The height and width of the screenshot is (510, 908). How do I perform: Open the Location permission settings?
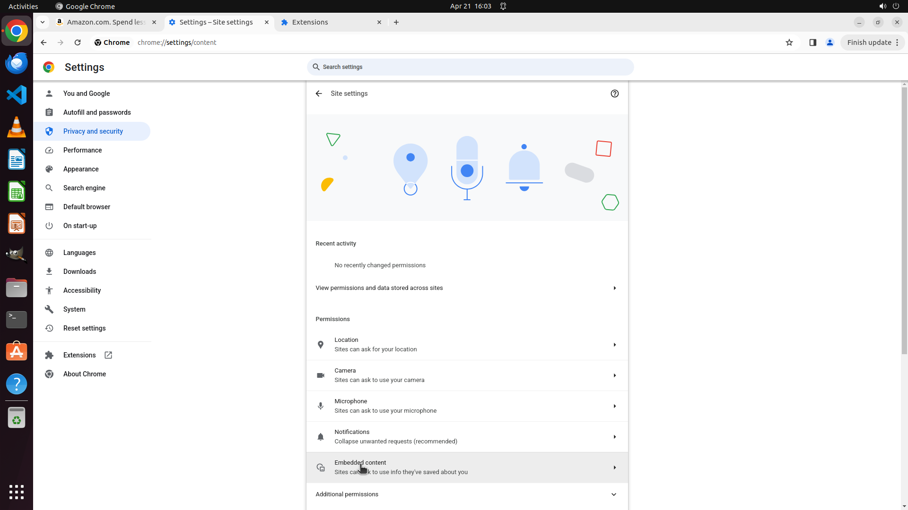coord(467,345)
